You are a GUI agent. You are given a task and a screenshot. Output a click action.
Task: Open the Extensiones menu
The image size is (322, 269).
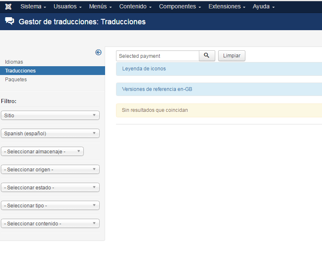(x=227, y=7)
